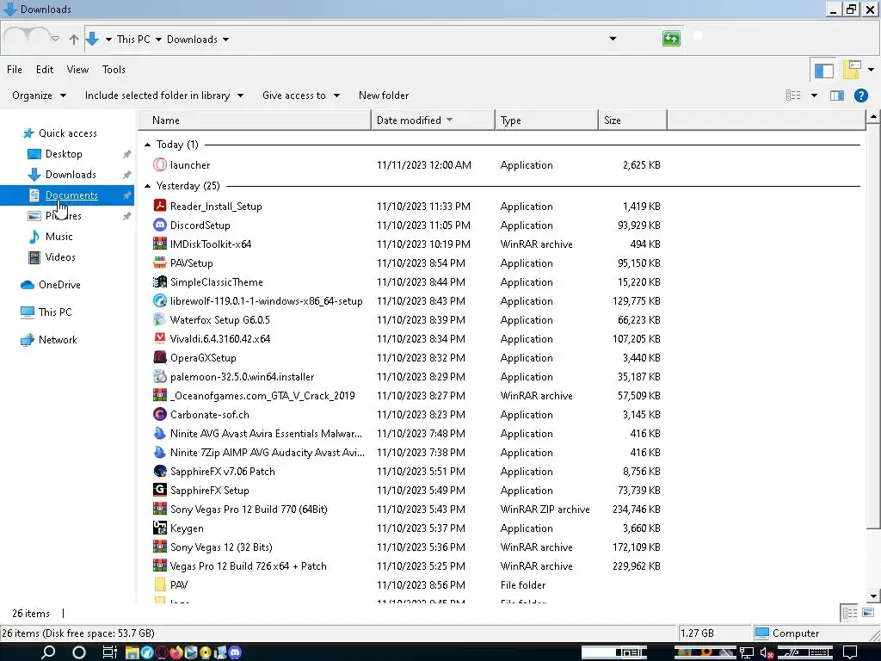Open Videos in the navigation pane
Screen dimensions: 881x661
pos(60,257)
